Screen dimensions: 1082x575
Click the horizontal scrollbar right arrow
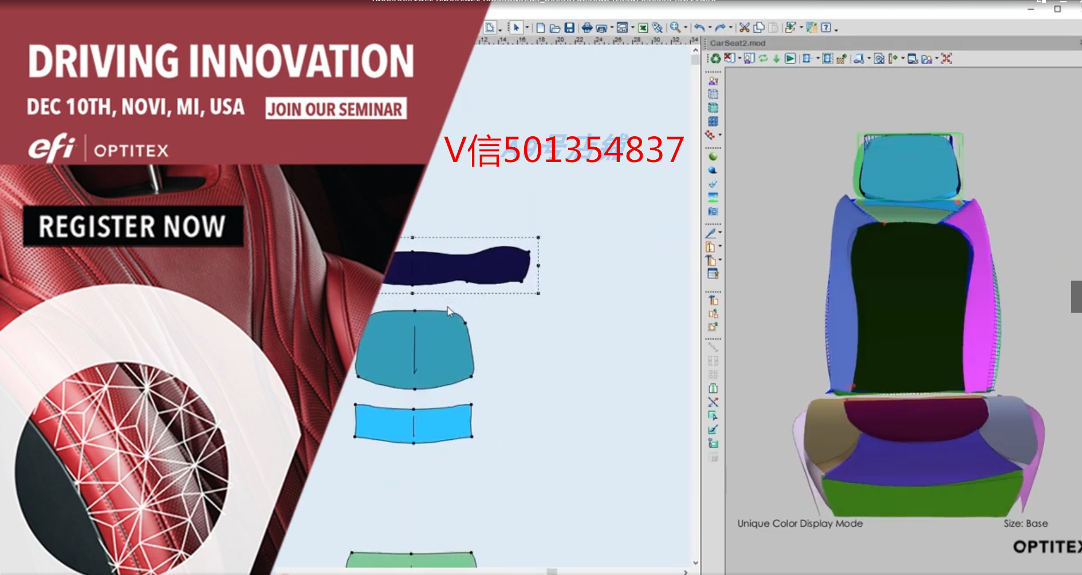(686, 572)
